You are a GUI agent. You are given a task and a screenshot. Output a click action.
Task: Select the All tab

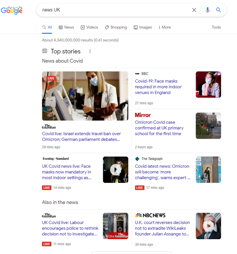point(47,27)
